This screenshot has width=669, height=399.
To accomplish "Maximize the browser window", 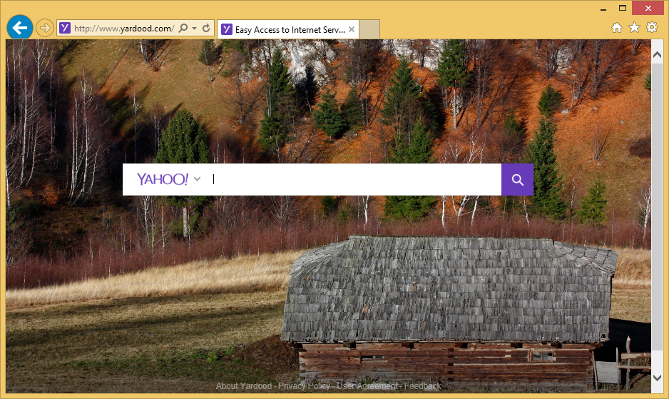I will click(623, 8).
